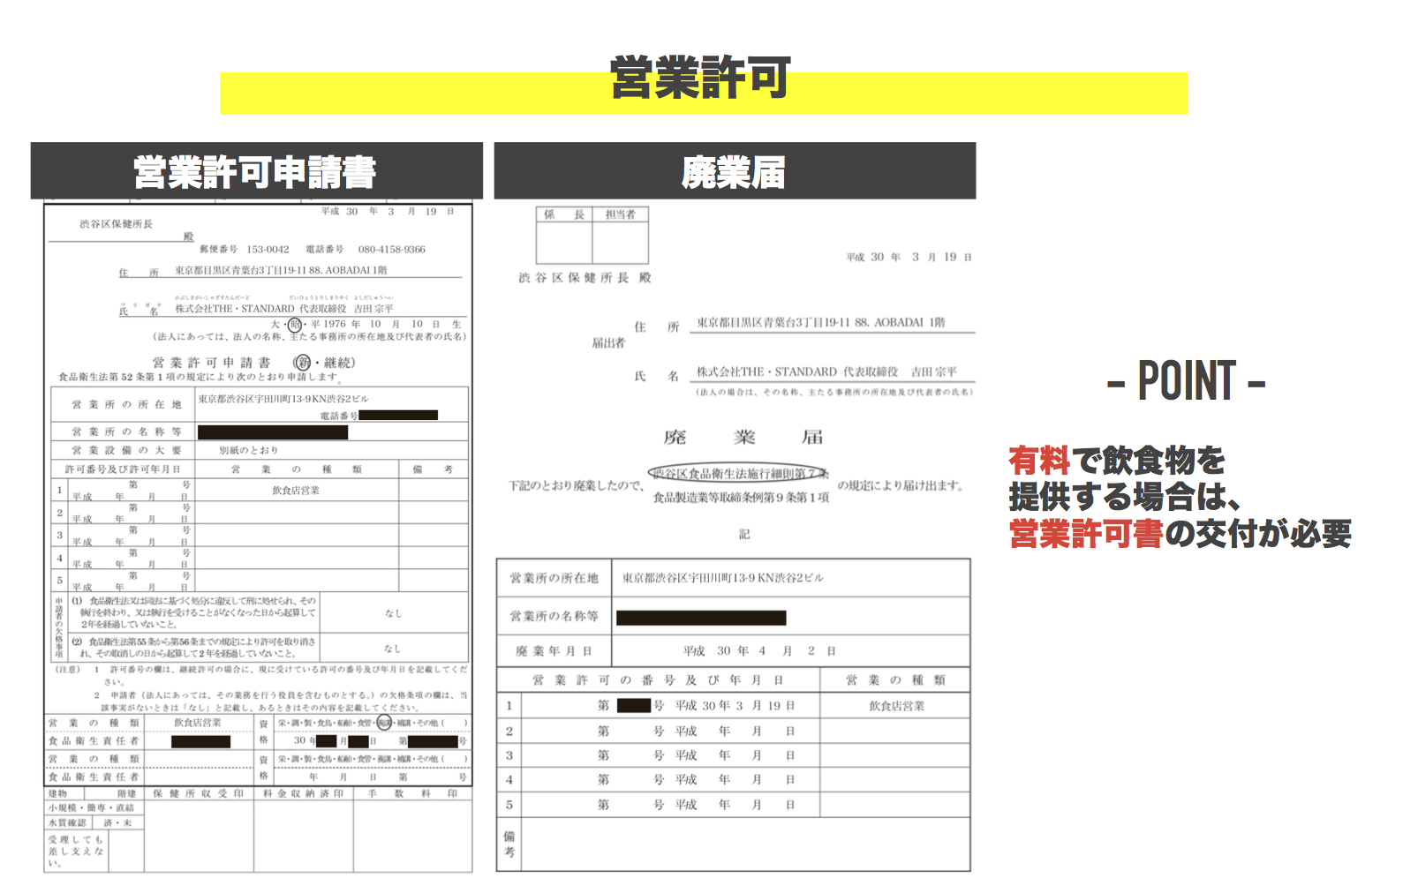Image resolution: width=1403 pixels, height=878 pixels.
Task: Select the 営業許可申請書 header banner
Action: (256, 171)
